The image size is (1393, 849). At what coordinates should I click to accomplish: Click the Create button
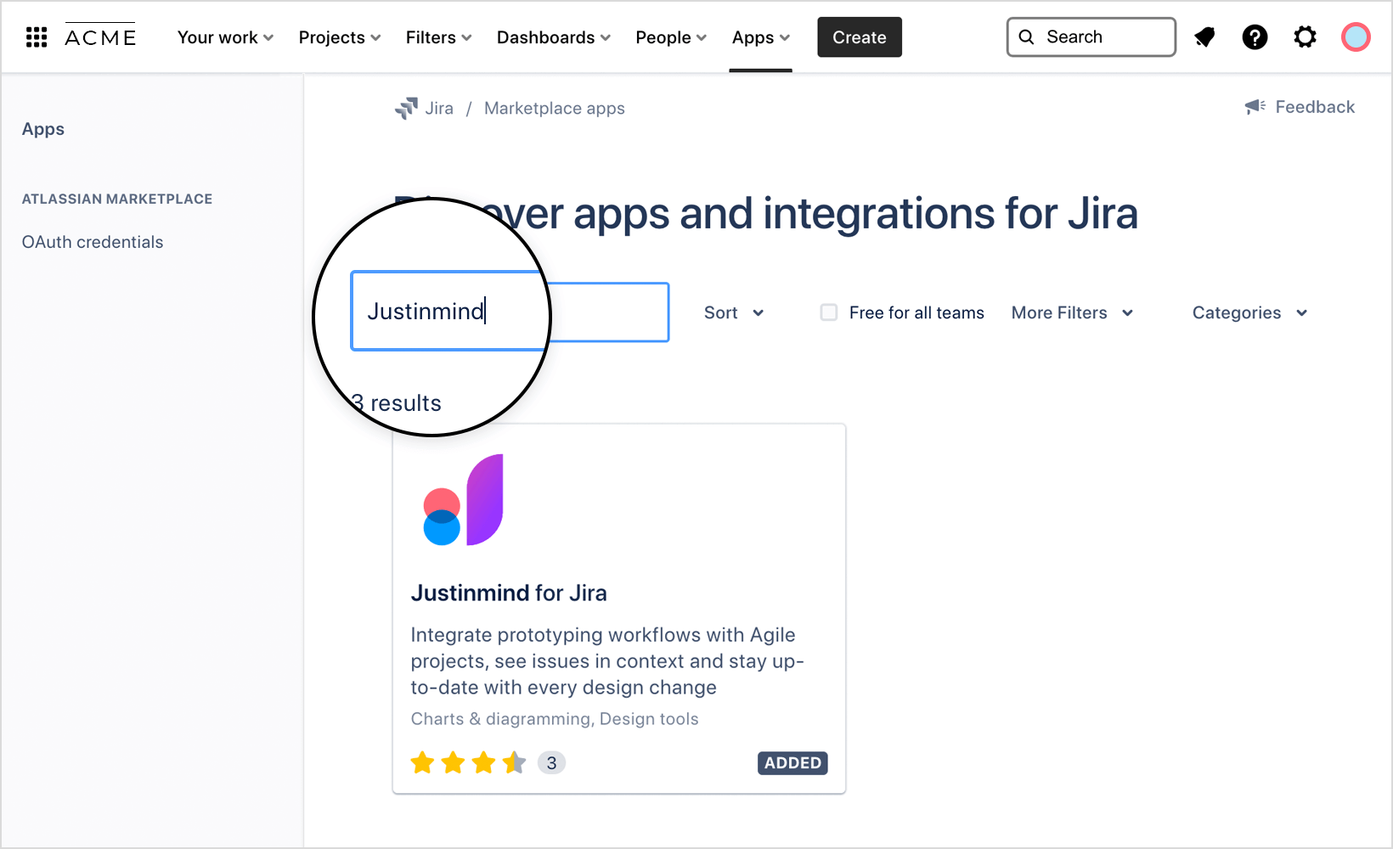pyautogui.click(x=860, y=37)
